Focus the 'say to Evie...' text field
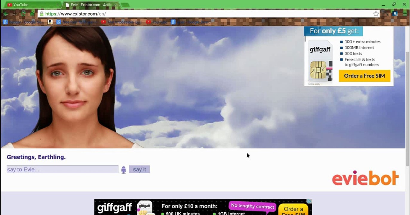Screen dimensions: 410x215 tap(63, 169)
